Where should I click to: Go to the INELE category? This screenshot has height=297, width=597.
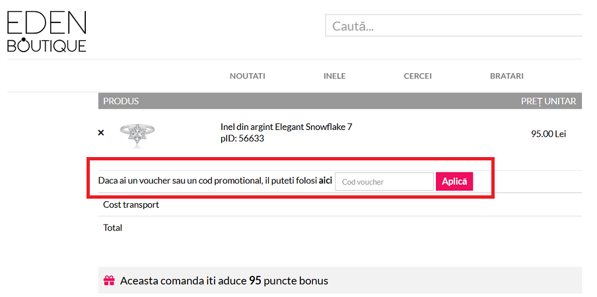334,76
